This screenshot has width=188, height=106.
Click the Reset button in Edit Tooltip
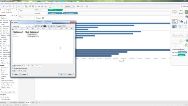click(16, 74)
